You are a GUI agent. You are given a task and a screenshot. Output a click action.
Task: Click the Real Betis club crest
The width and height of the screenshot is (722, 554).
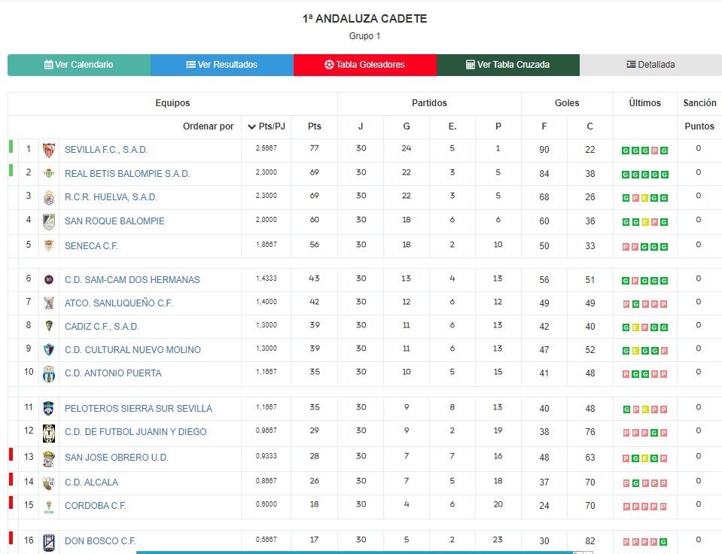[x=49, y=174]
